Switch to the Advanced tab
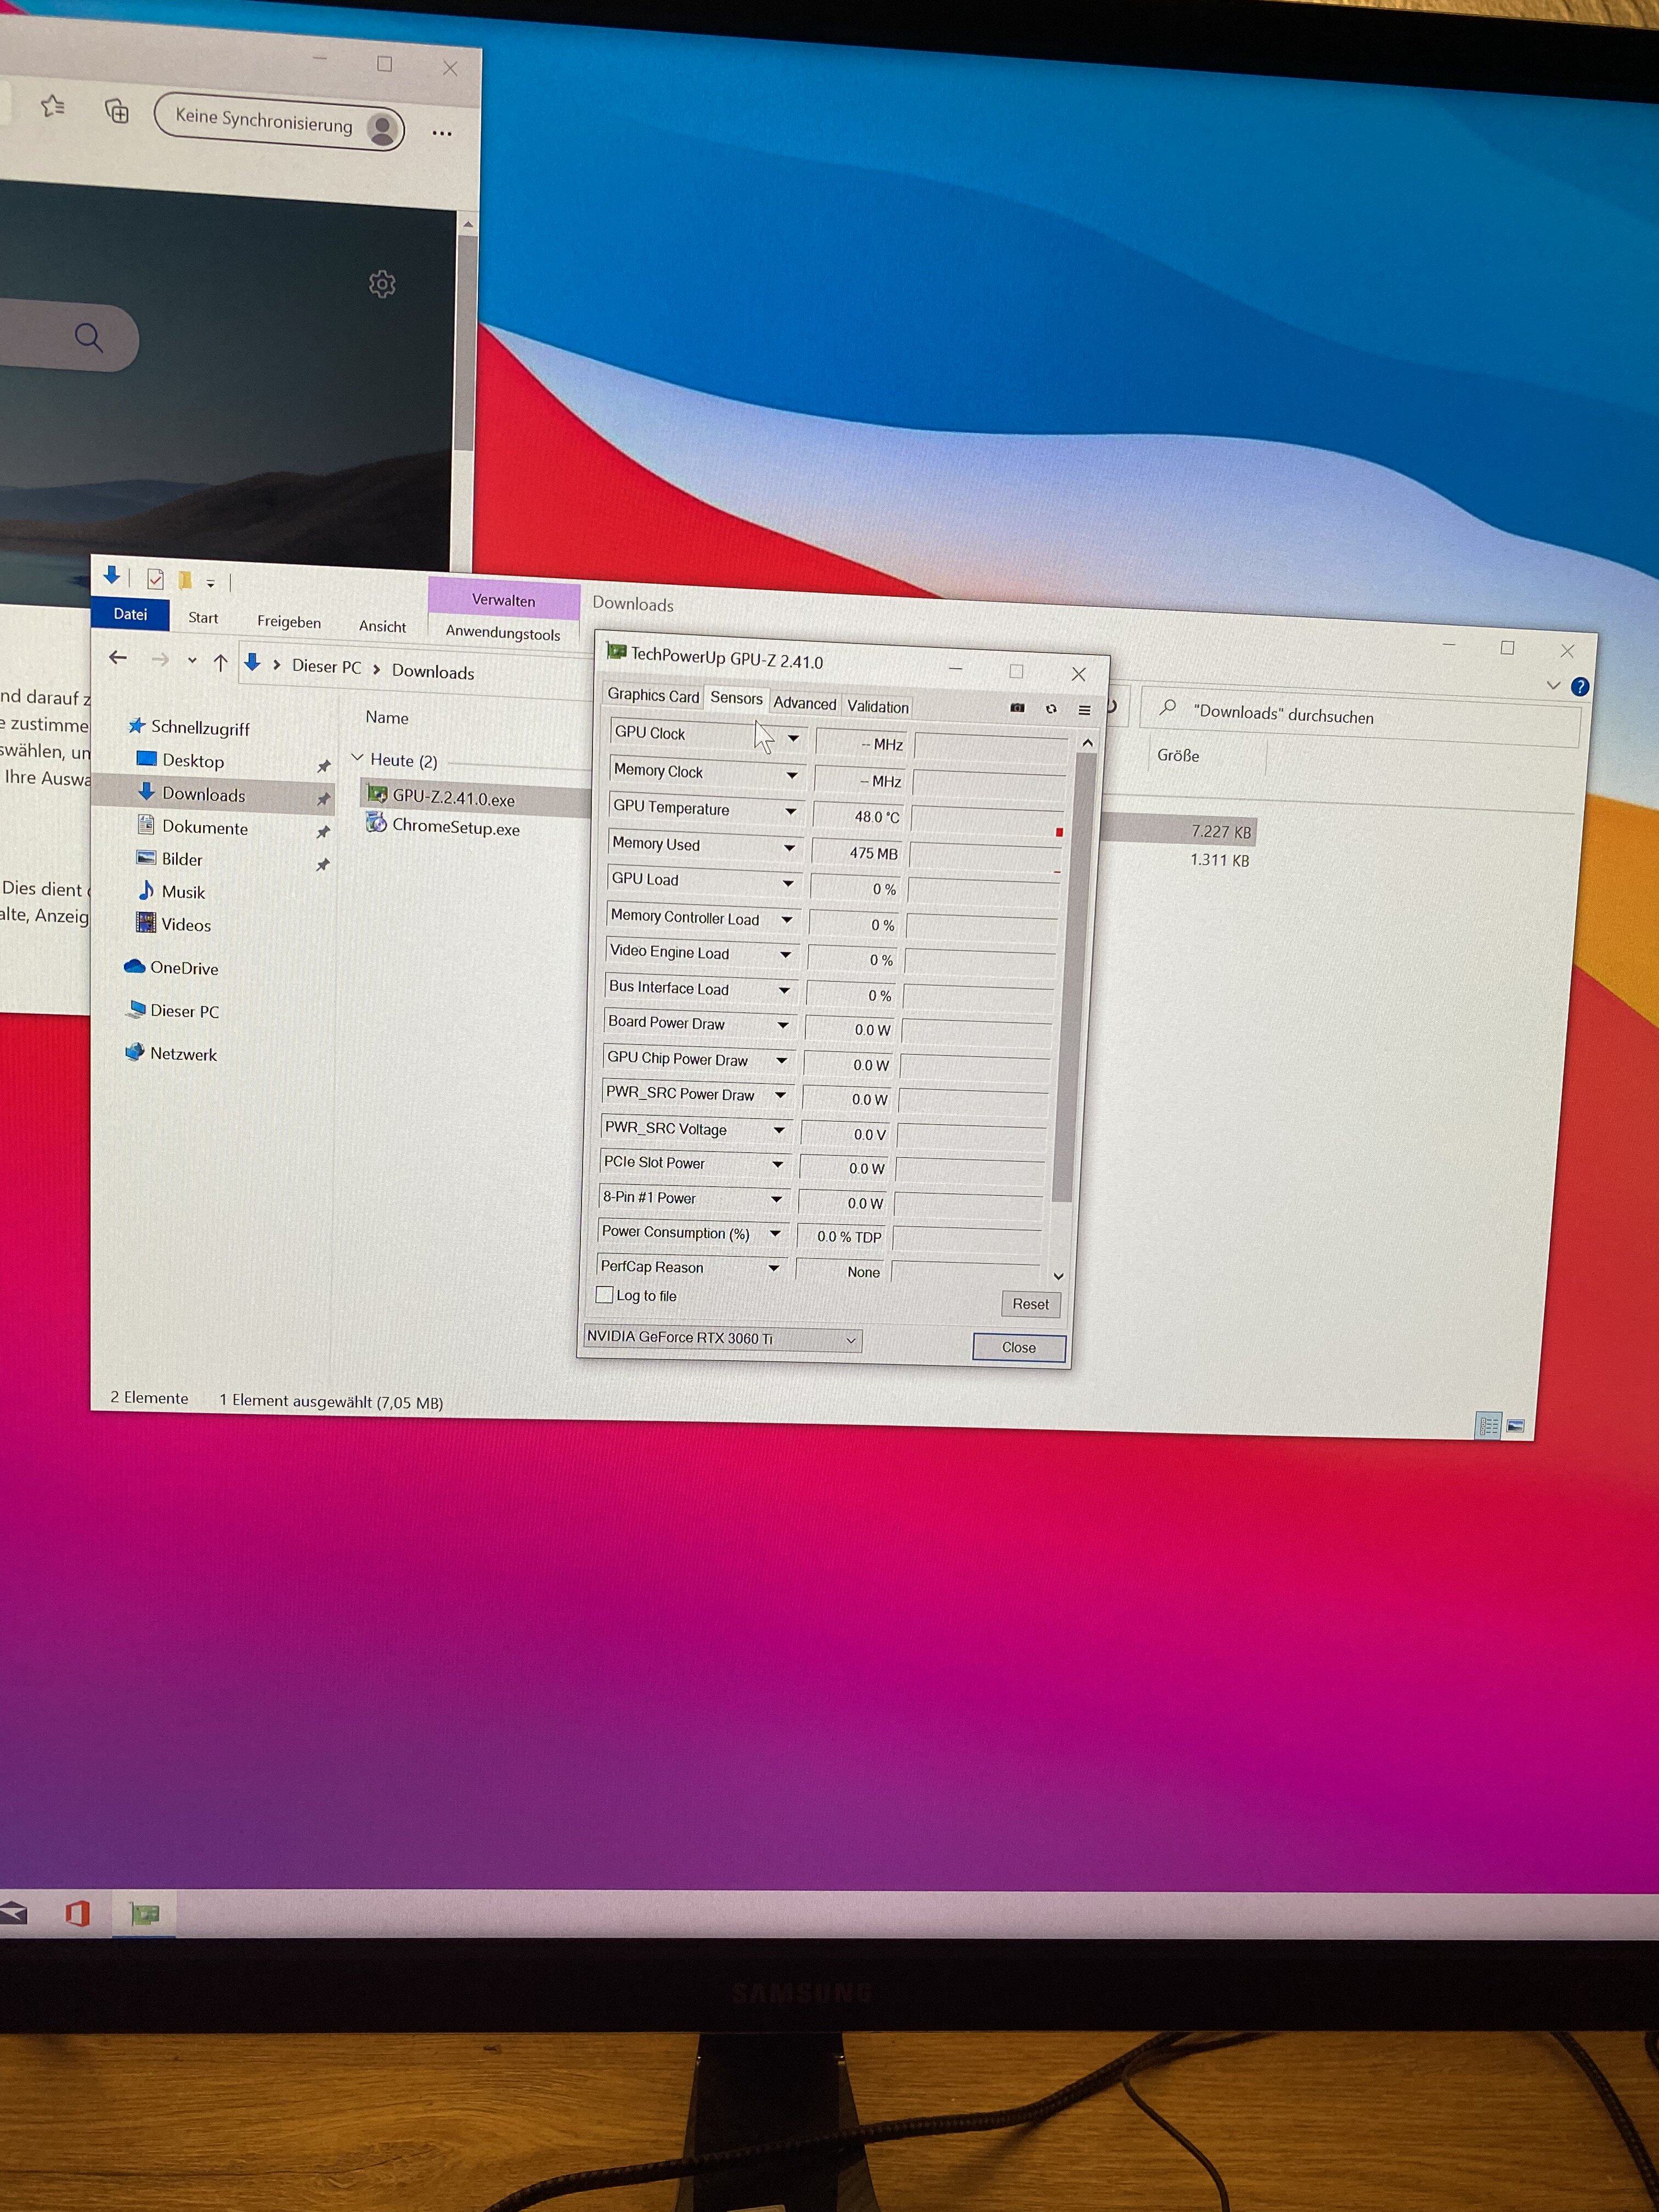This screenshot has width=1659, height=2212. [x=804, y=703]
